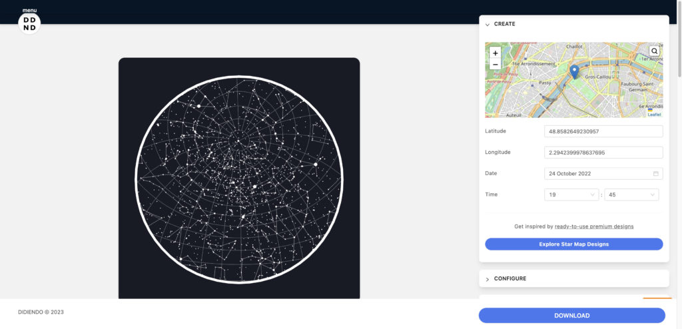The height and width of the screenshot is (329, 682).
Task: Open the hour dropdown showing 19
Action: (571, 194)
